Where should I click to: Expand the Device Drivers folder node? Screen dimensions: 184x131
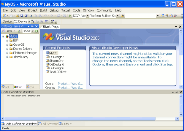click(x=7, y=49)
